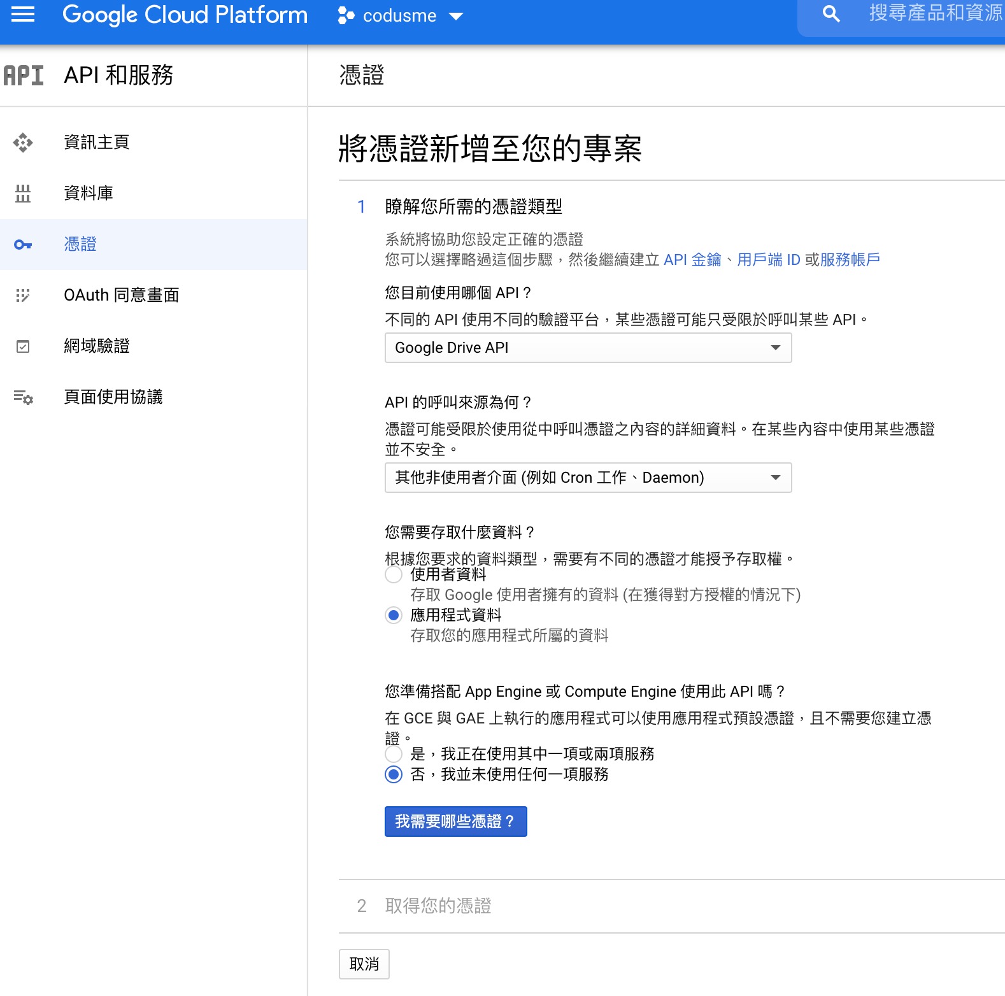Image resolution: width=1005 pixels, height=996 pixels.
Task: Follow the 服務帳戶 link
Action: (x=850, y=260)
